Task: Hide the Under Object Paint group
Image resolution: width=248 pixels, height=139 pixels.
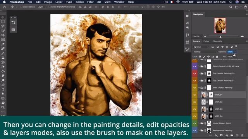Action: [195, 123]
